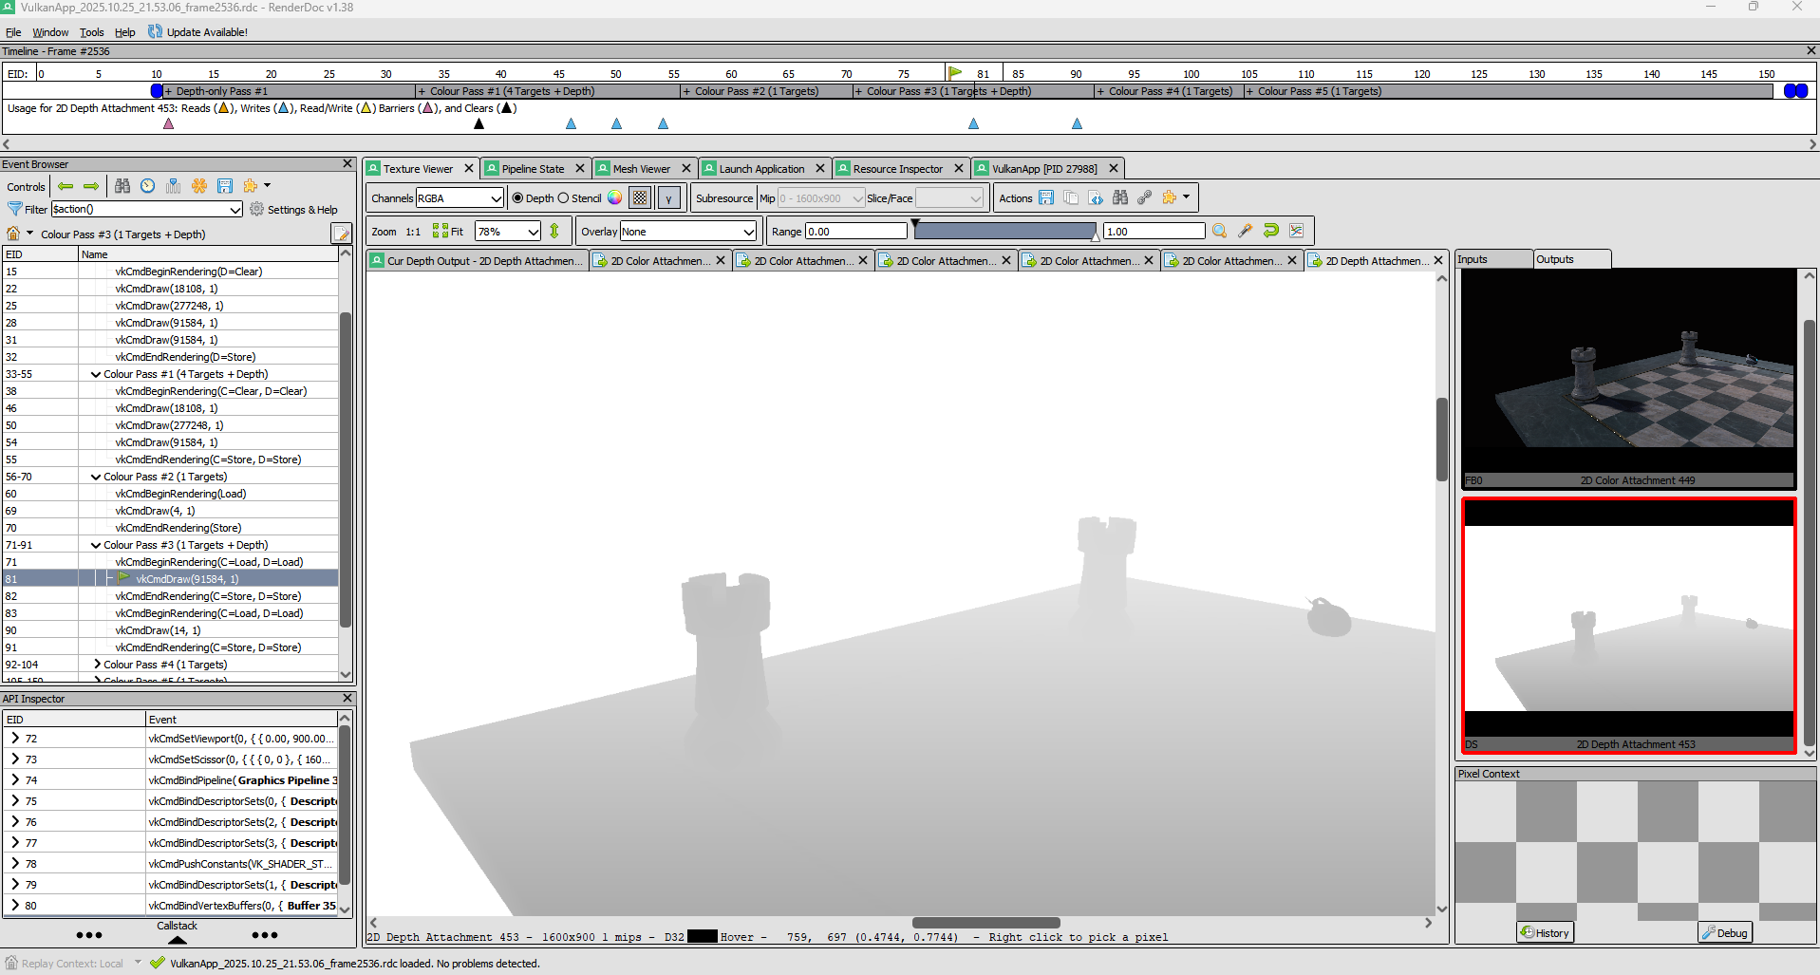The width and height of the screenshot is (1820, 975).
Task: Click the range histogram toggle icon
Action: 1296,231
